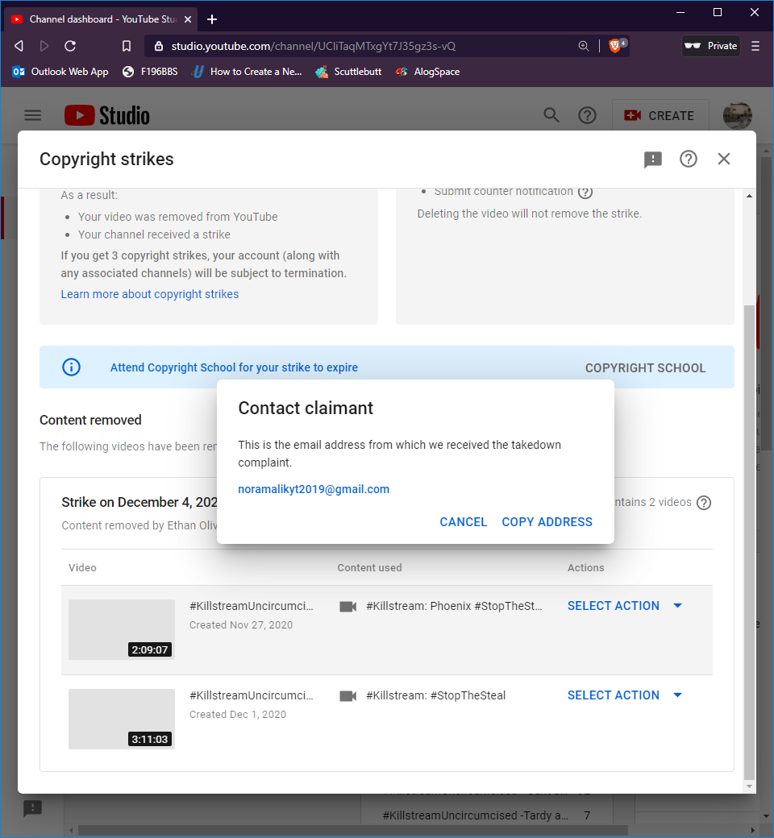Open YouTube Studio help icon
Screen dimensions: 774x838
pyautogui.click(x=587, y=115)
